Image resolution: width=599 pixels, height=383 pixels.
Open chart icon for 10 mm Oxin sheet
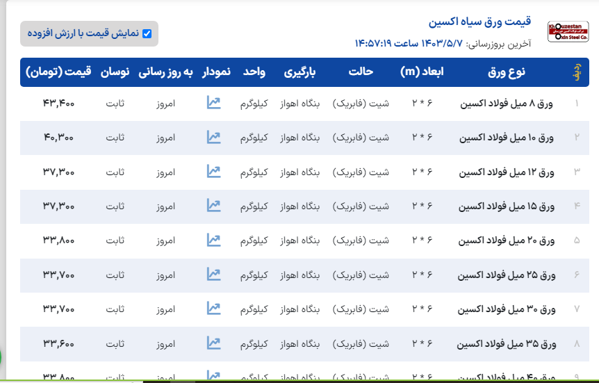pos(213,137)
